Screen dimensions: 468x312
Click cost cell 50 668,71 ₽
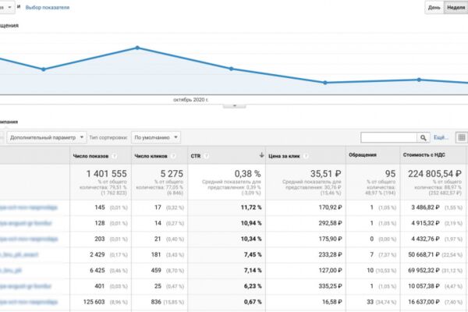(x=424, y=255)
